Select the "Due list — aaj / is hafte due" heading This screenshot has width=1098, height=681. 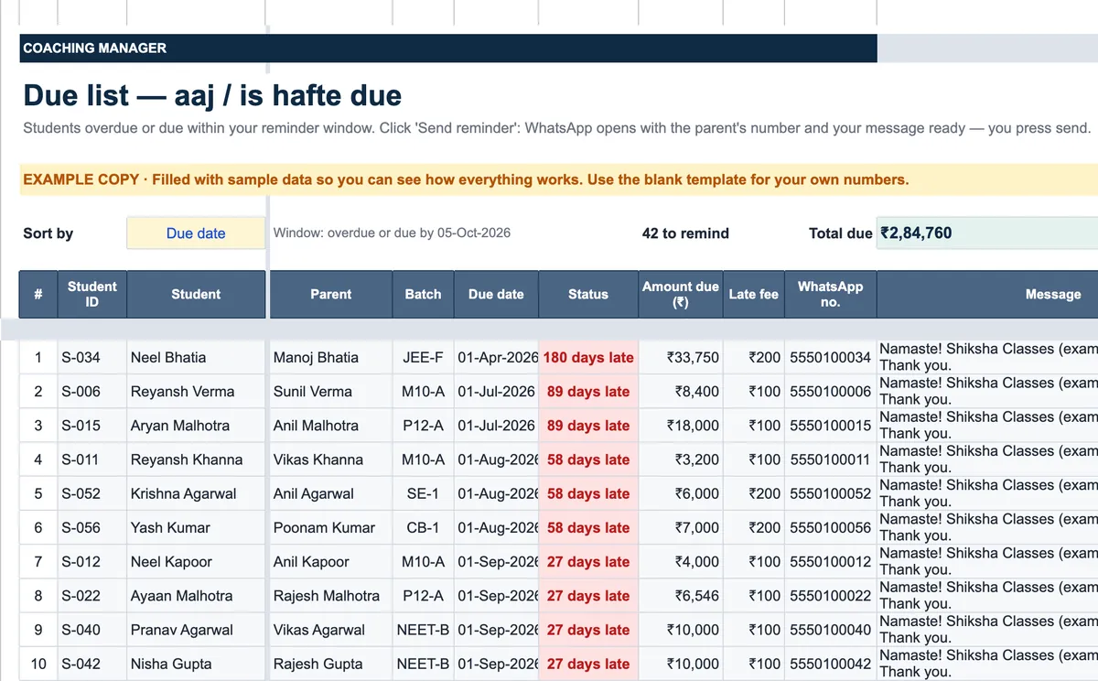[x=212, y=95]
